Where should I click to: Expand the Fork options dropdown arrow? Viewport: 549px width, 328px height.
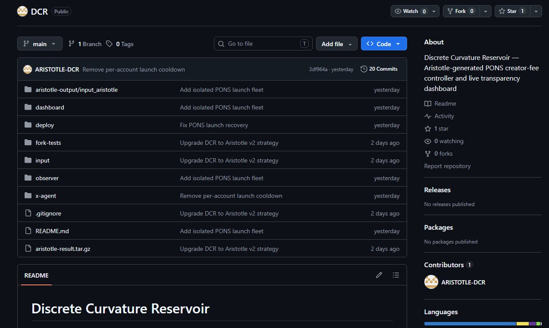click(x=486, y=11)
